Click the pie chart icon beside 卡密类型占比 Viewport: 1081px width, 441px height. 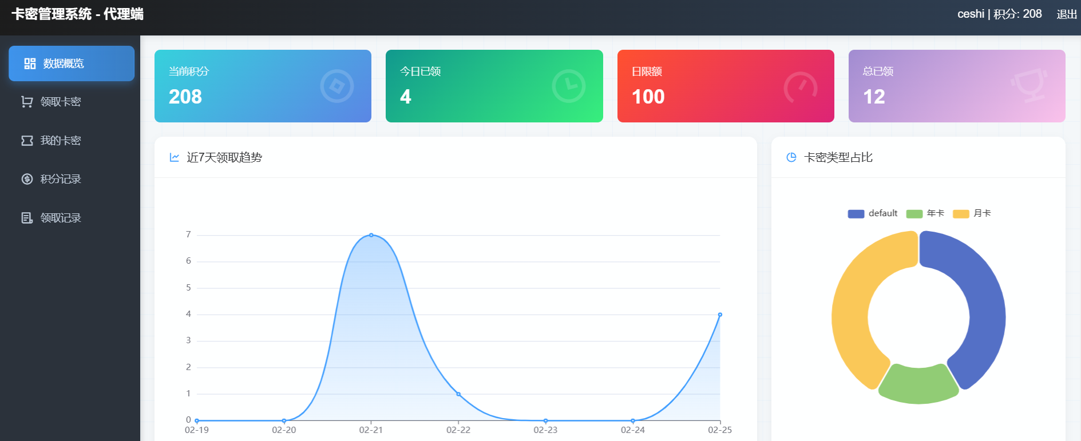click(x=791, y=157)
